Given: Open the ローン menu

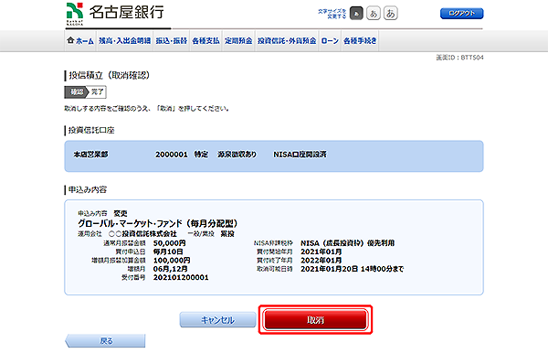Looking at the screenshot, I should (330, 41).
